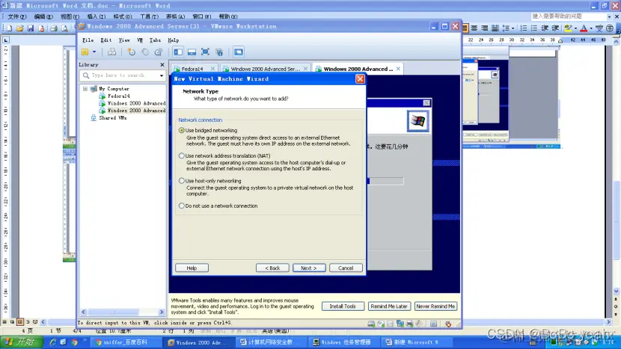The height and width of the screenshot is (349, 621).
Task: Select Use host-only networking
Action: click(181, 181)
